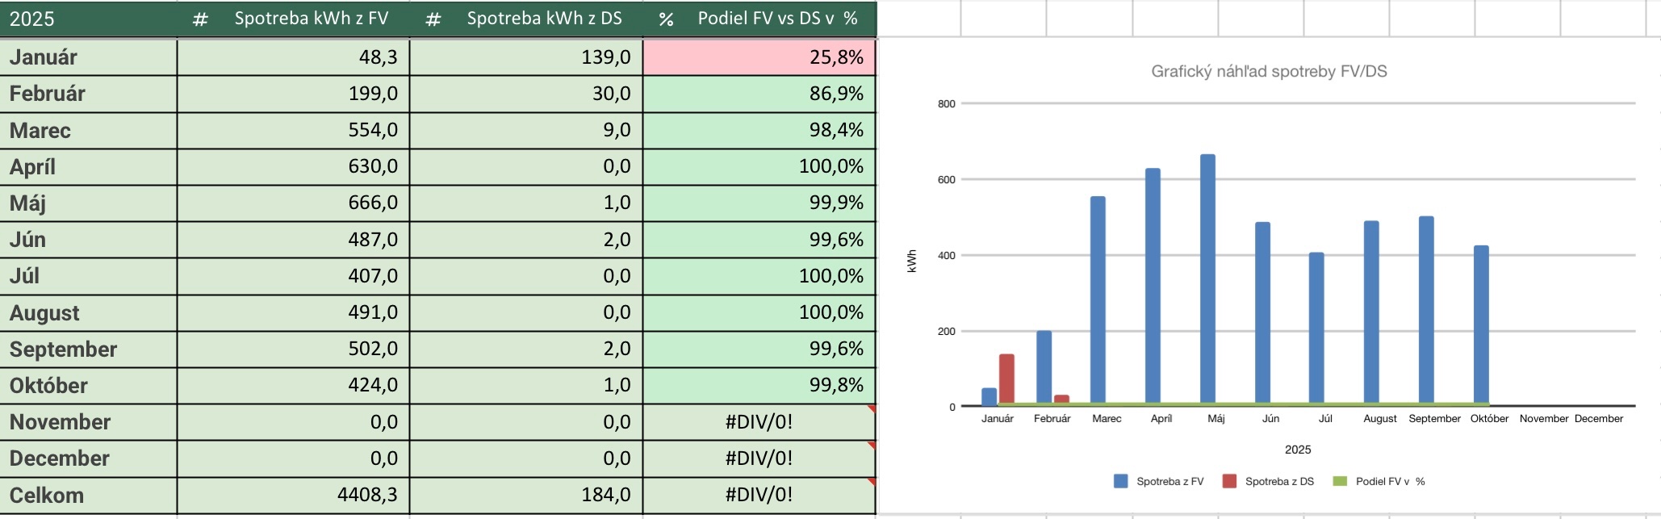The image size is (1661, 519).
Task: Click the kWh vertical axis label
Action: [x=912, y=261]
